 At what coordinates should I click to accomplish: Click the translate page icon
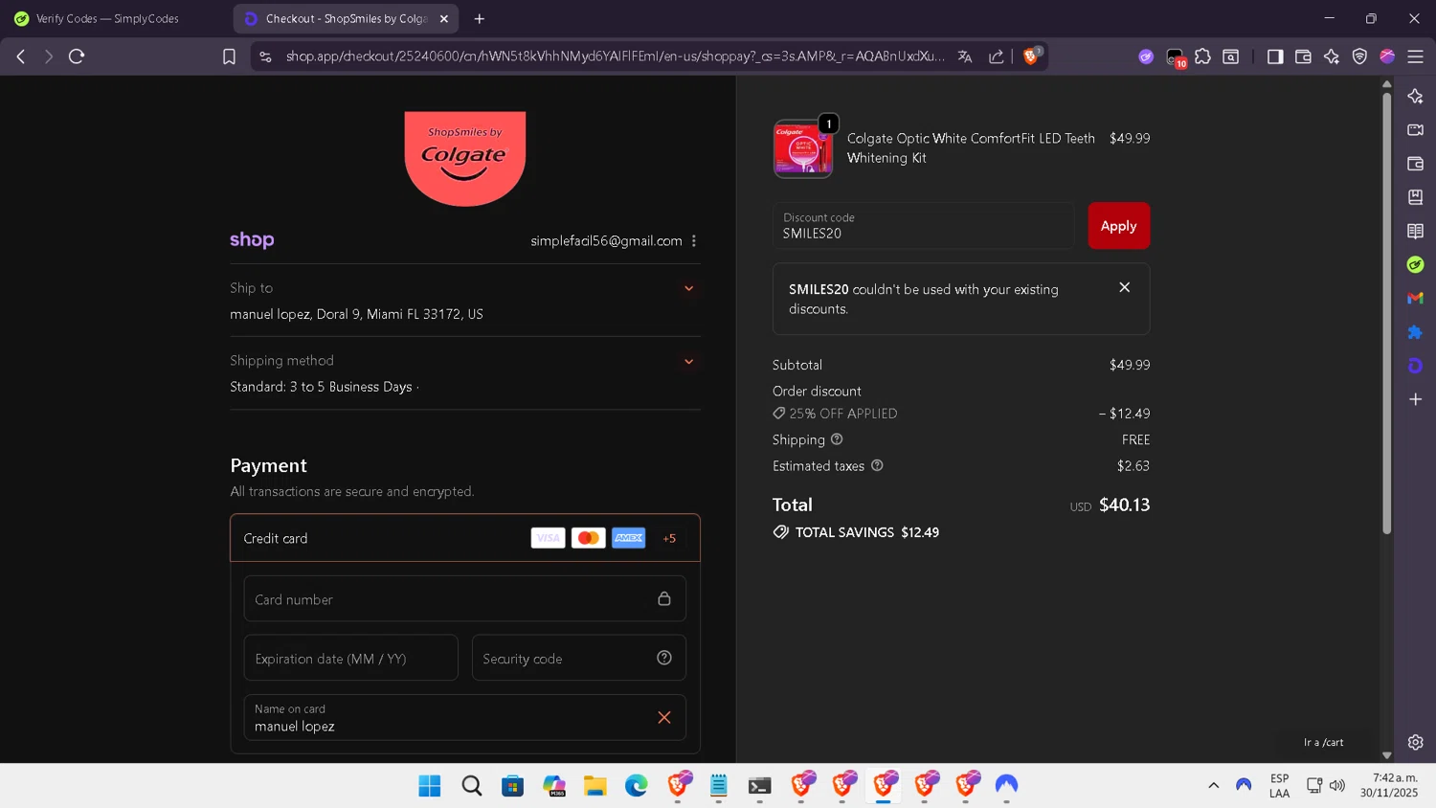coord(965,56)
